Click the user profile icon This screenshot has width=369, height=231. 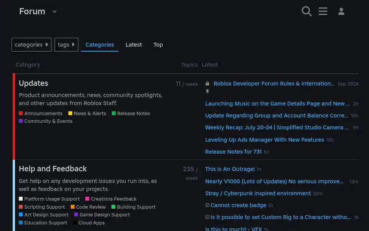(341, 11)
